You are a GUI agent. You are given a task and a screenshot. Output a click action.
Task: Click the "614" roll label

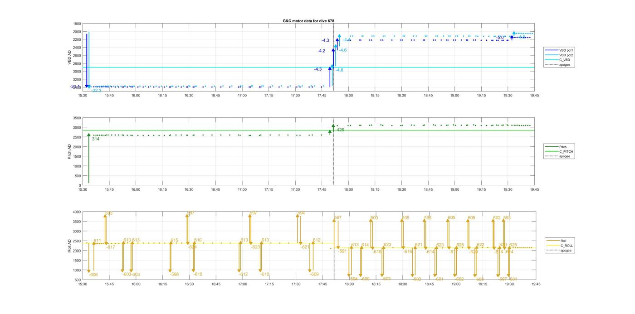point(365,245)
